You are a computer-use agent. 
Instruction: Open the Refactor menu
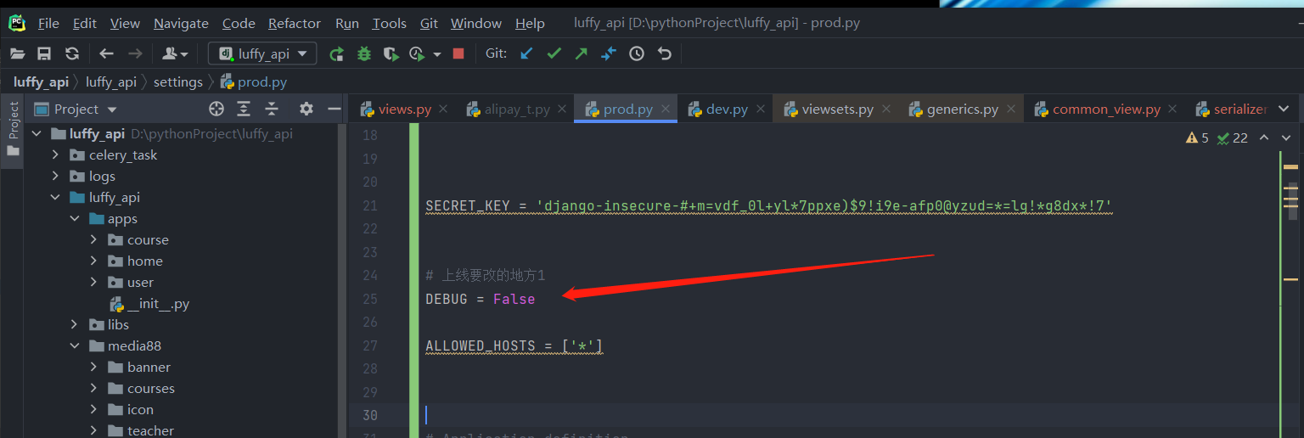click(295, 23)
